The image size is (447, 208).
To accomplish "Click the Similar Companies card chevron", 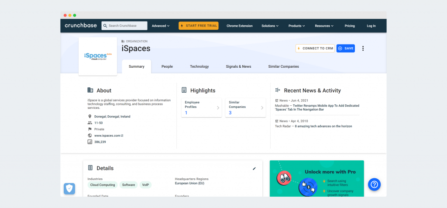I will [262, 108].
